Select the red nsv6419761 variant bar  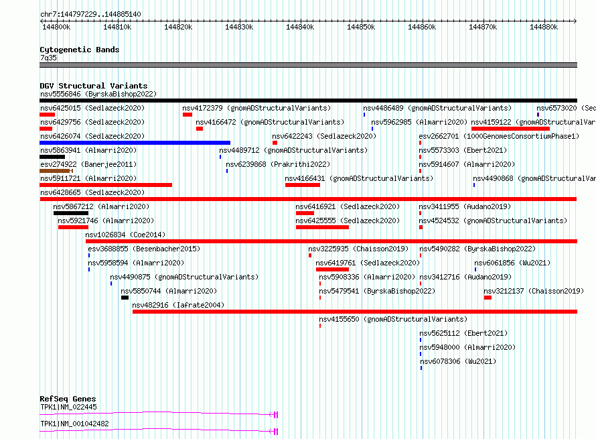[332, 269]
